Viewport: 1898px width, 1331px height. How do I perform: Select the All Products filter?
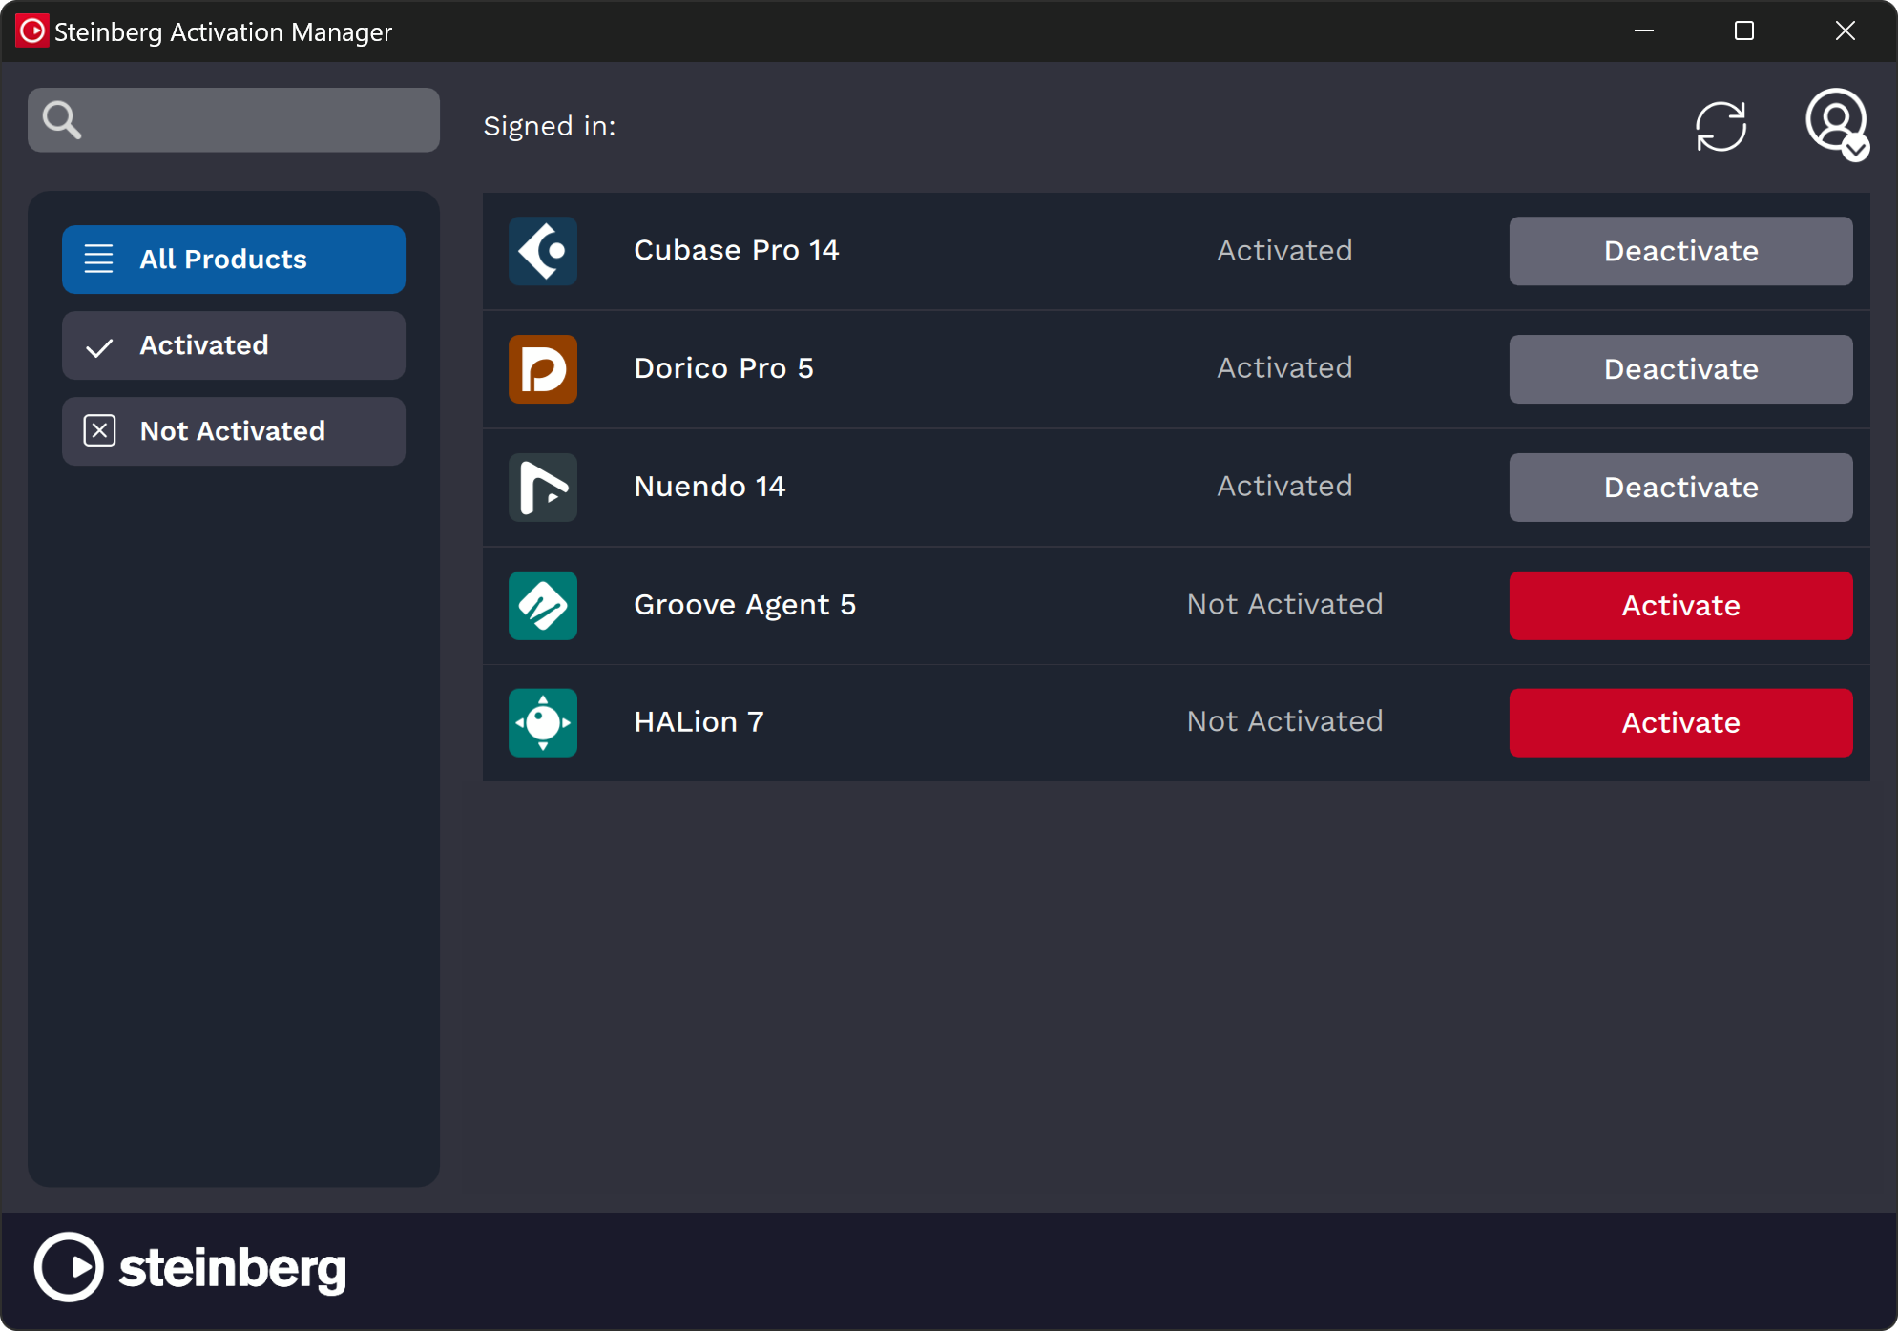point(234,260)
